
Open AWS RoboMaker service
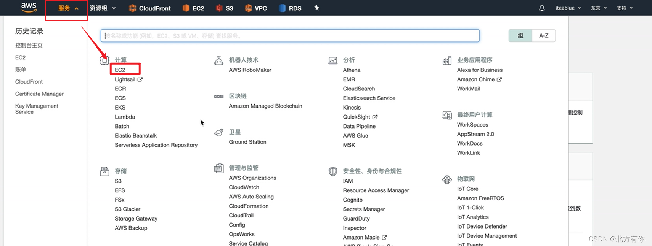pyautogui.click(x=250, y=70)
